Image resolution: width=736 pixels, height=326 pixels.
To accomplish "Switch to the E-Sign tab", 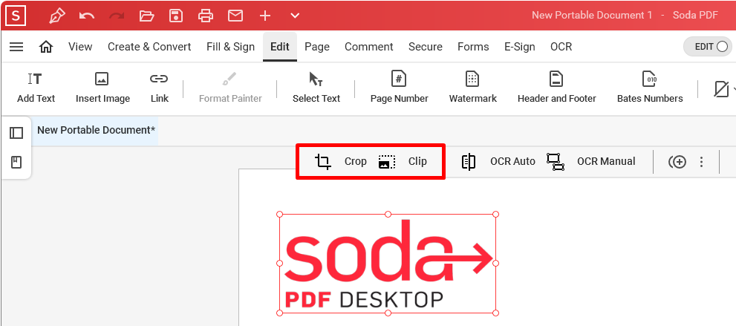I will tap(520, 47).
